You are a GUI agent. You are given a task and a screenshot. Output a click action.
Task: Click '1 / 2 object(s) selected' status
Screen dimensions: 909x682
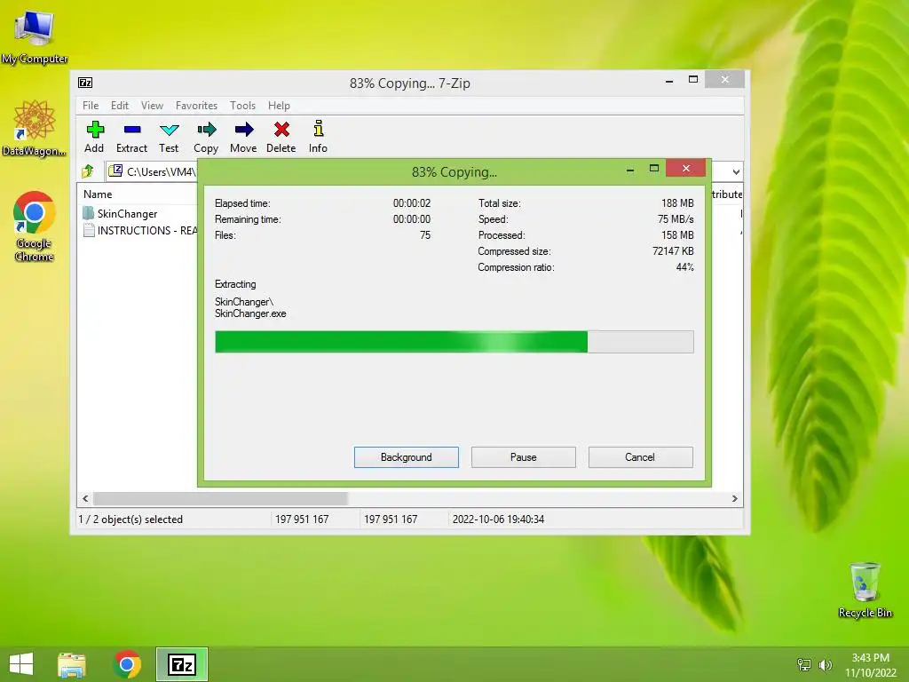130,519
